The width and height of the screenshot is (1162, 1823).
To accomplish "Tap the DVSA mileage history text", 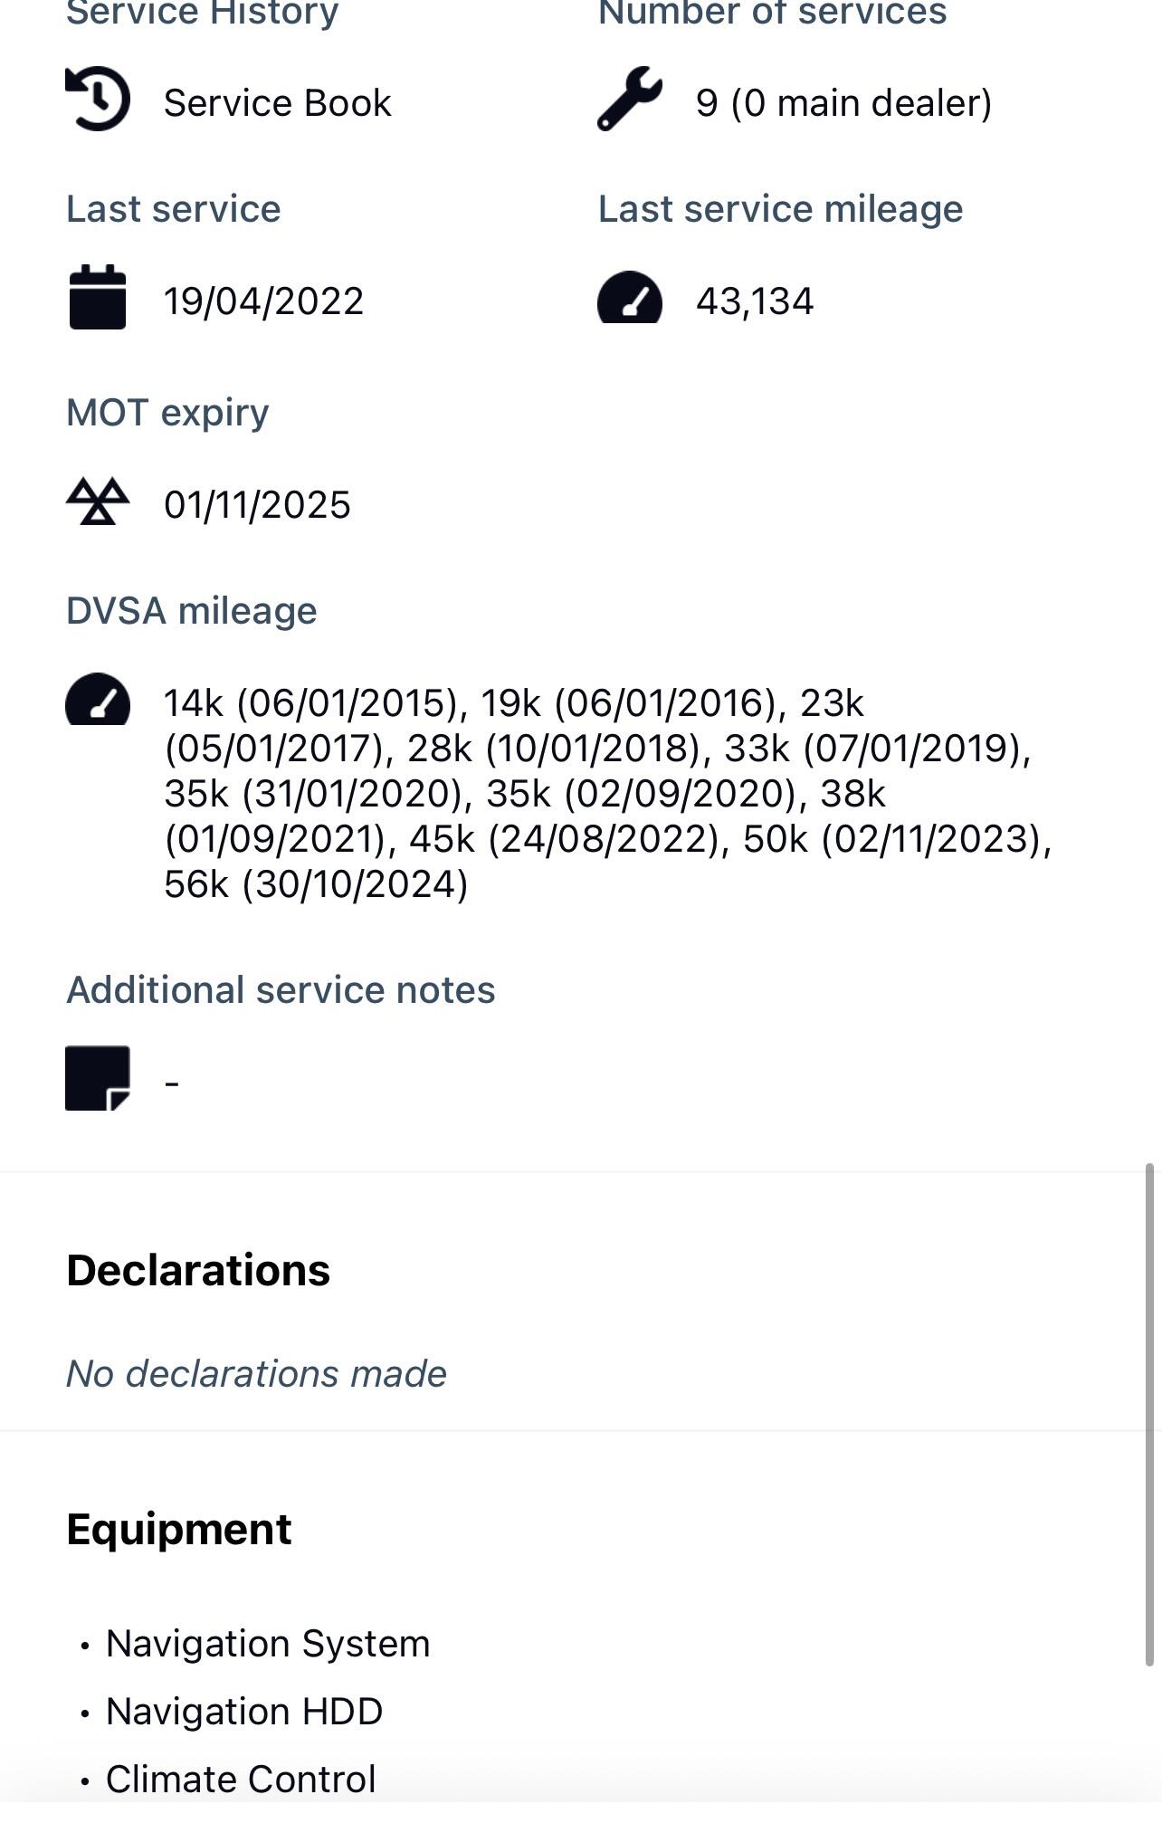I will tap(597, 793).
